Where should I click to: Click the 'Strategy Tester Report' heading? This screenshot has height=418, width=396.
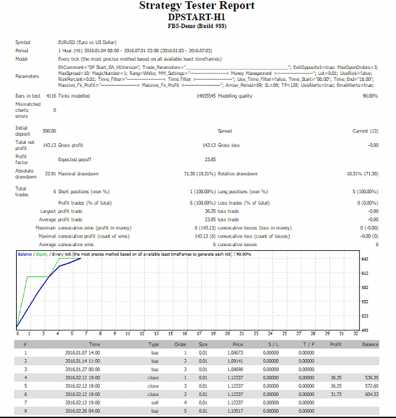click(197, 6)
